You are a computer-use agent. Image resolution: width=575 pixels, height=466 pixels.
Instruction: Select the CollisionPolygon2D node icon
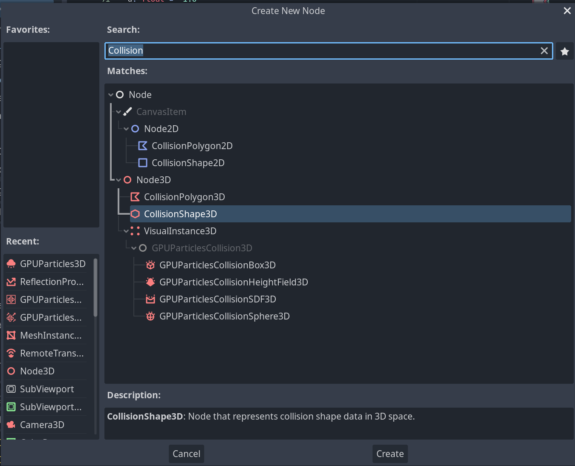(x=143, y=146)
